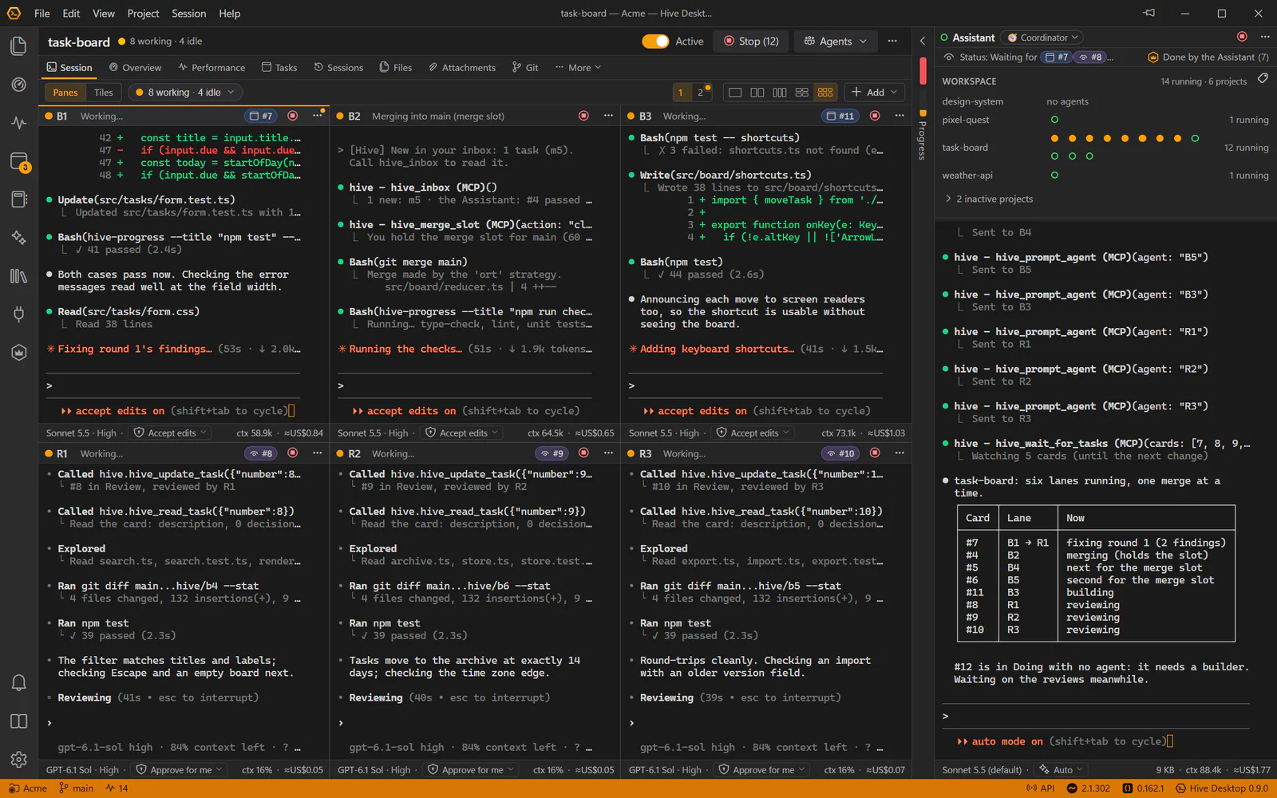Click the 2.1.302 version in status bar
Screen dimensions: 1277x798
[x=1089, y=788]
